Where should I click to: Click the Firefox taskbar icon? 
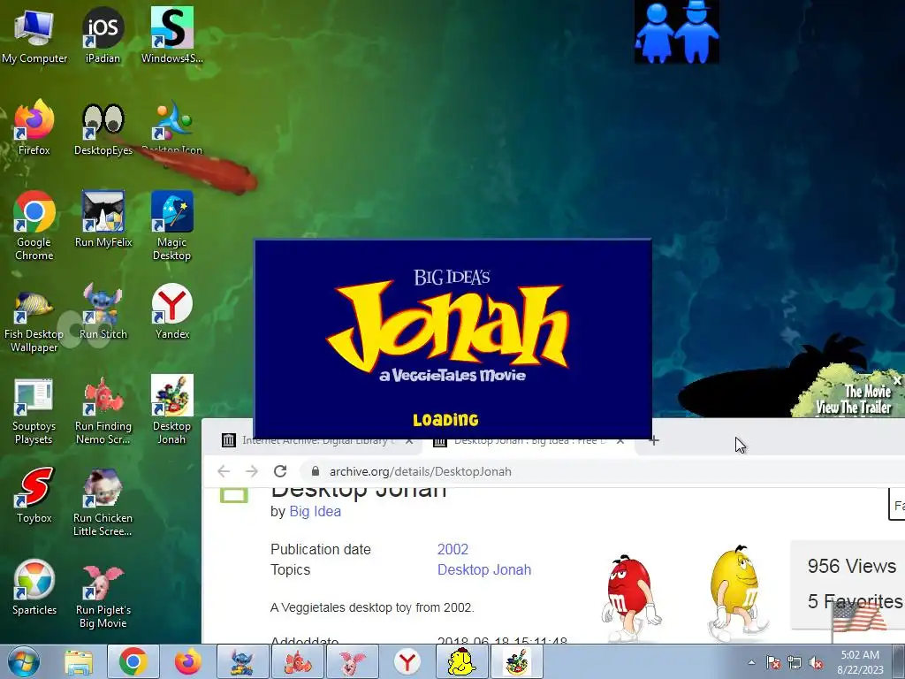click(188, 661)
